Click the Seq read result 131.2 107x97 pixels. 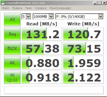42,34
